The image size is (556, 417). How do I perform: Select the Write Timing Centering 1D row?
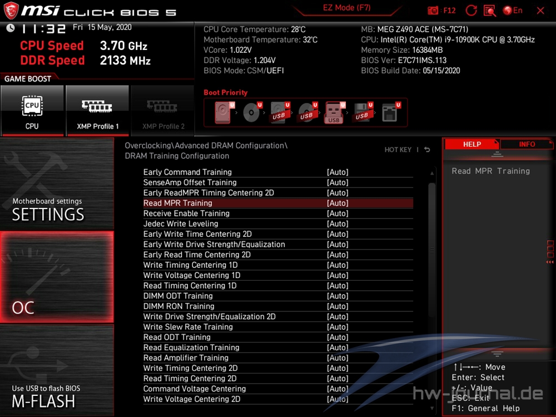click(x=278, y=265)
